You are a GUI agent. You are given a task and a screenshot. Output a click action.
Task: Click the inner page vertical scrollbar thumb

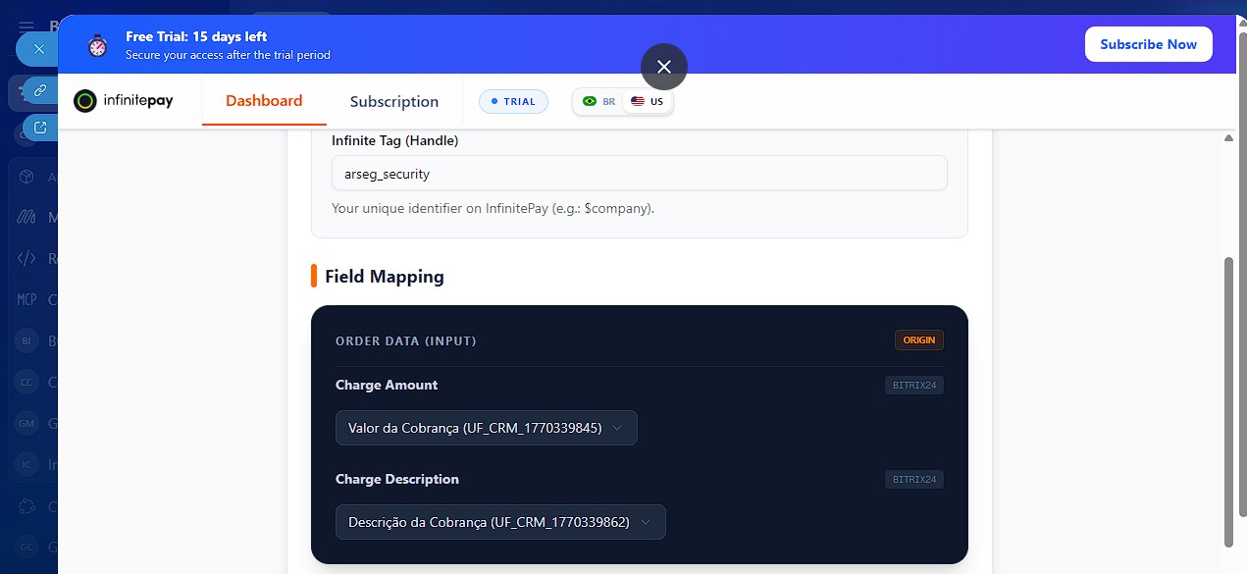[x=1228, y=402]
